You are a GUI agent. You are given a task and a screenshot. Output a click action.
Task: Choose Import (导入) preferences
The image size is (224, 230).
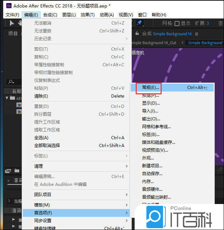[x=172, y=111]
